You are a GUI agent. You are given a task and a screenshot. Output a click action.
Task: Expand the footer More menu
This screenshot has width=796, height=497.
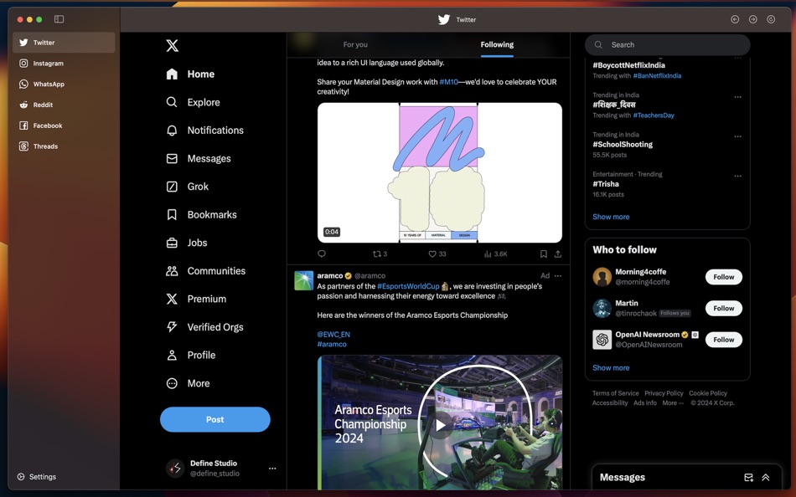673,403
